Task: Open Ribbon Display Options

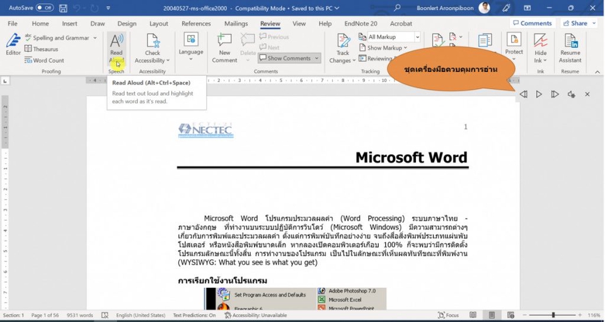Action: pyautogui.click(x=527, y=8)
